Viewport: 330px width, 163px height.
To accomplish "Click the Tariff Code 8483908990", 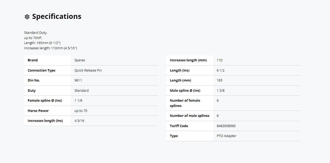I will (x=226, y=126).
